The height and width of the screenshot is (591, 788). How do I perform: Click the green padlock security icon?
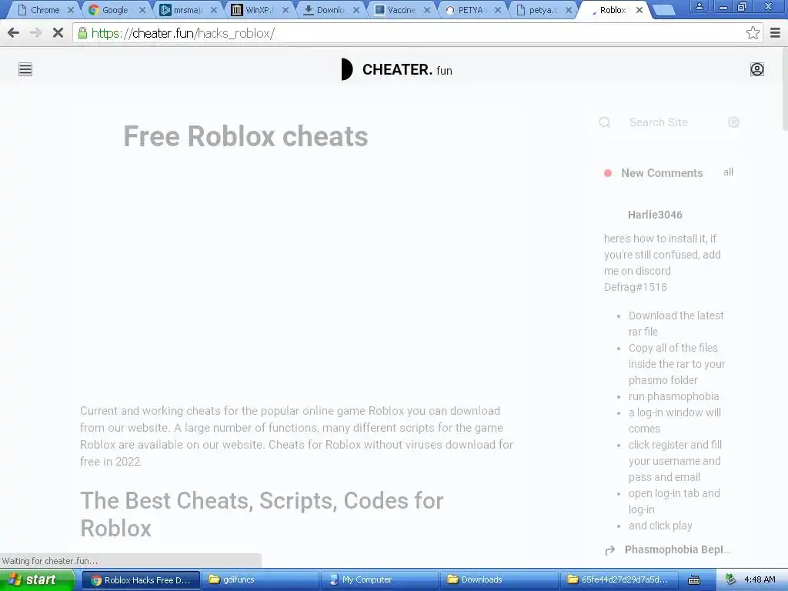(82, 33)
